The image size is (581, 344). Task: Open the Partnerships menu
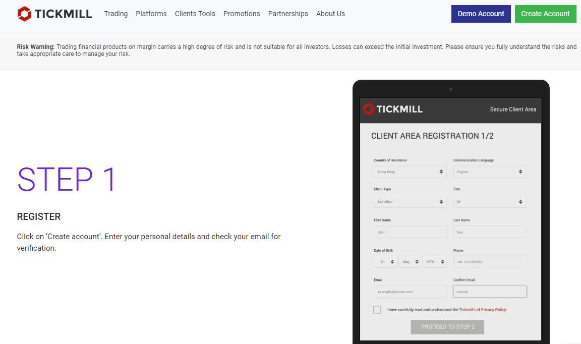point(288,14)
